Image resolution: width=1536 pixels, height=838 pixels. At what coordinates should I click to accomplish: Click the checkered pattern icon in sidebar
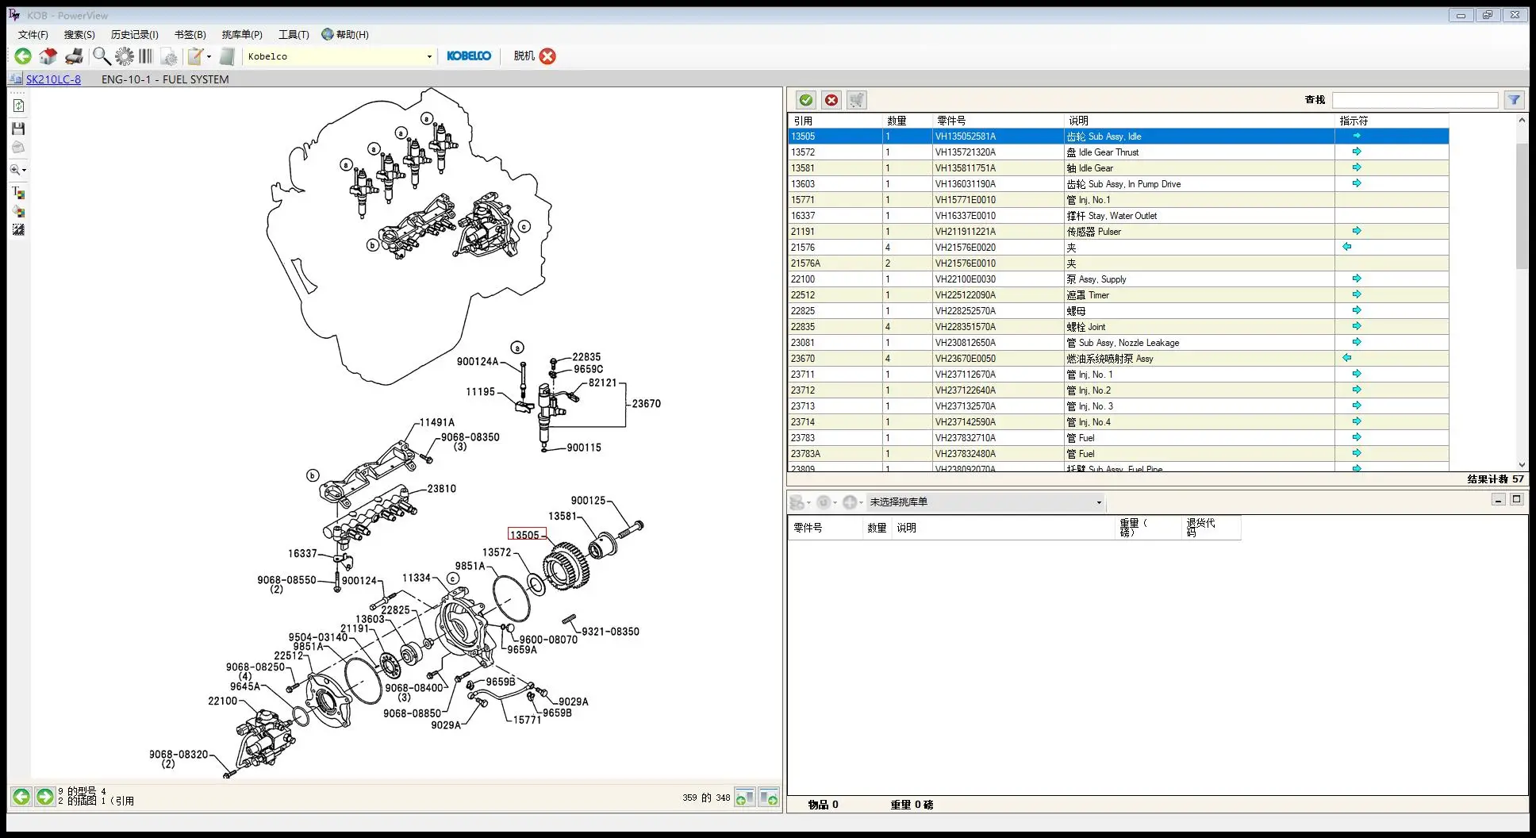18,230
